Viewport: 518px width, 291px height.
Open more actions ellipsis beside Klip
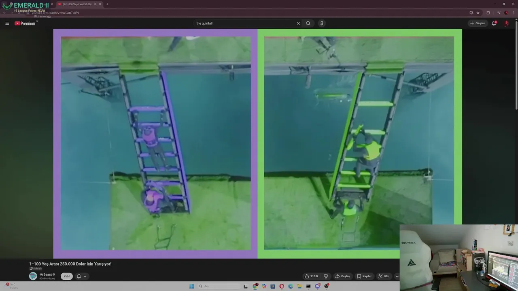397,276
